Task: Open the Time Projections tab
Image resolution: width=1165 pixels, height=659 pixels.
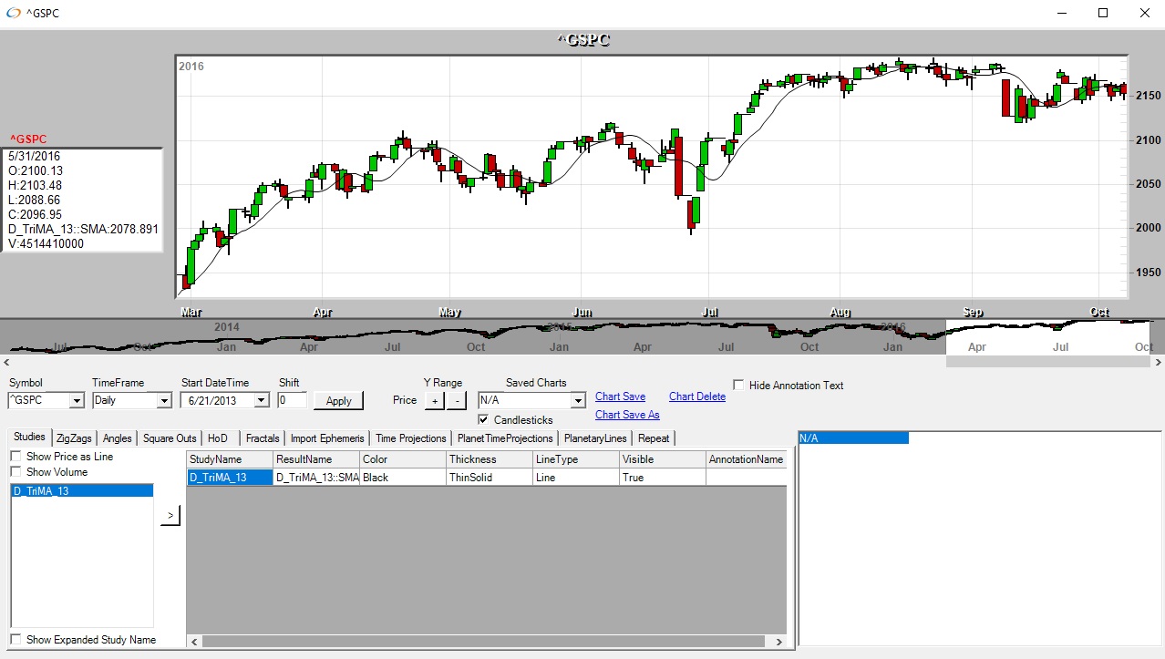Action: point(410,438)
